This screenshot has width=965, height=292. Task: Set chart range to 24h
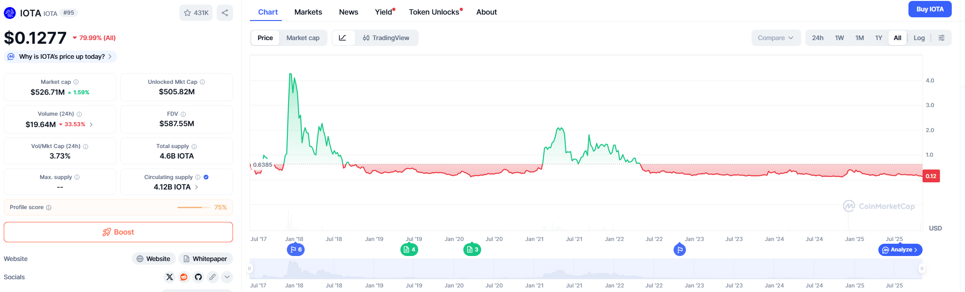tap(818, 38)
